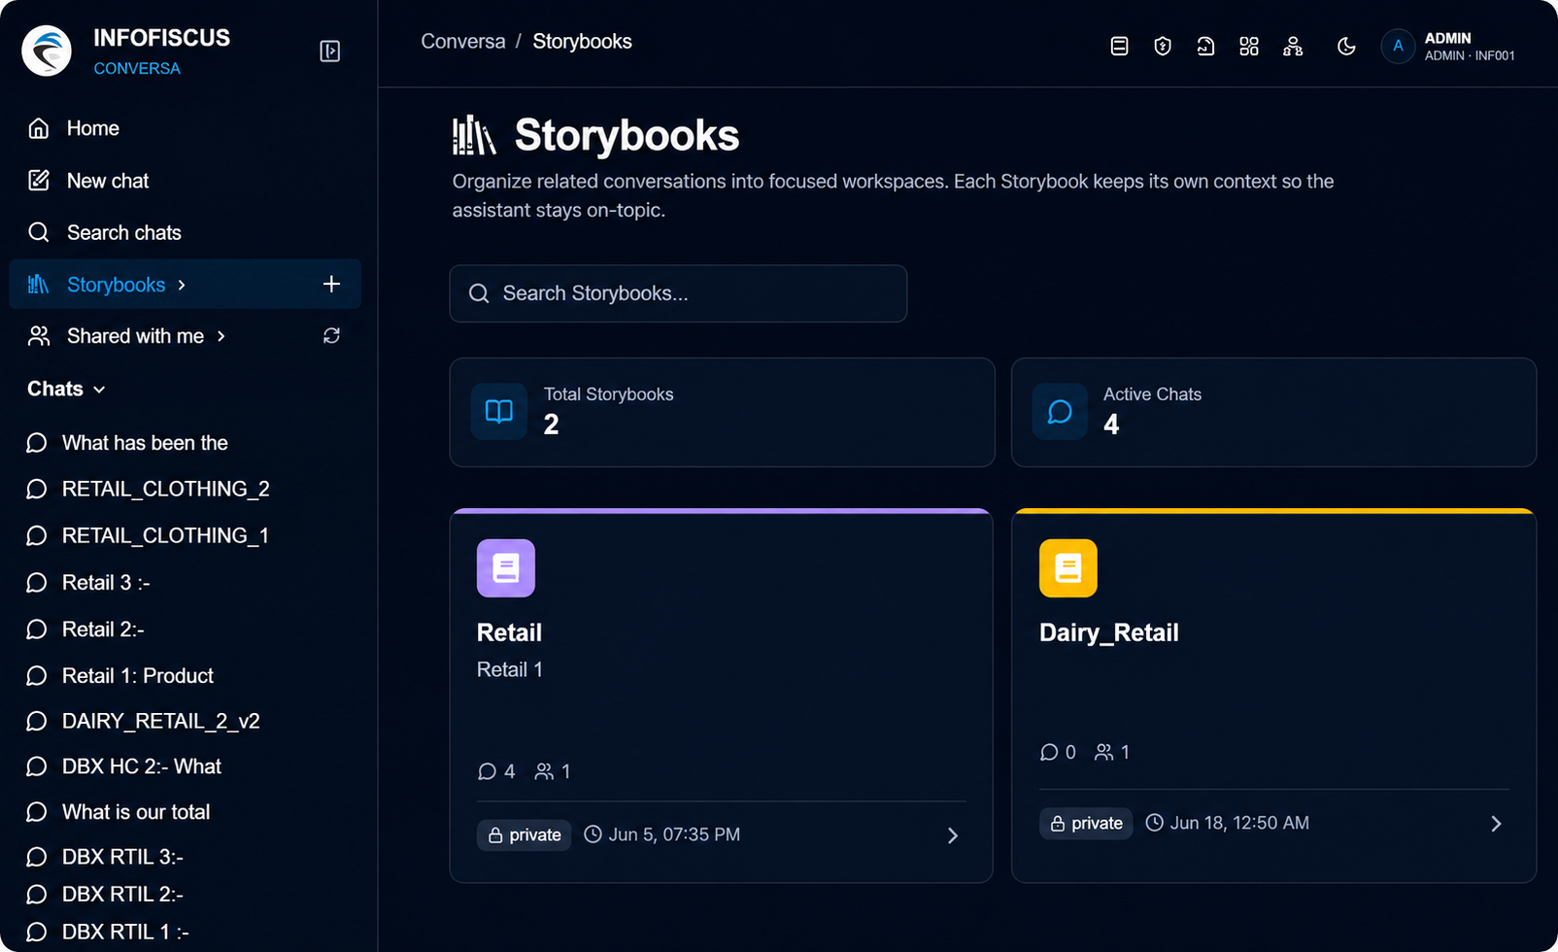
Task: Click 'Jun 5, 07:35 PM' timestamp
Action: pyautogui.click(x=662, y=834)
